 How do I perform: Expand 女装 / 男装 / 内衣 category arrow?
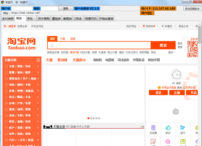38,66
